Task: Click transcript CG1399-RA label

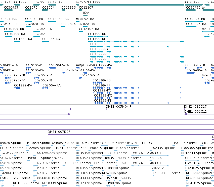Action: pos(100,49)
